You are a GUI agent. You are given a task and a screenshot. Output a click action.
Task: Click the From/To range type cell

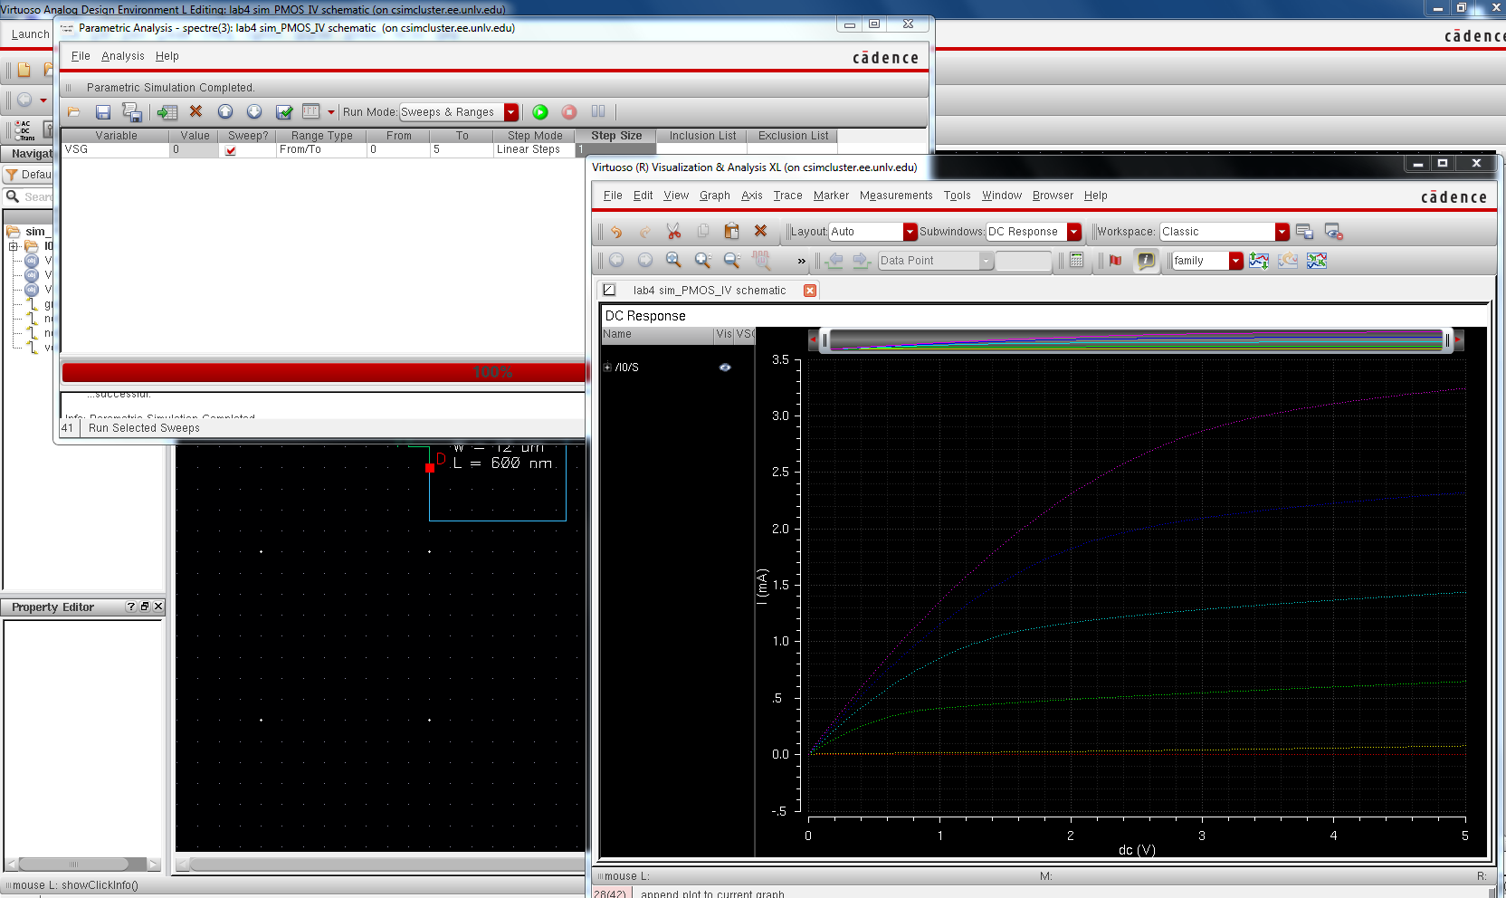[321, 149]
